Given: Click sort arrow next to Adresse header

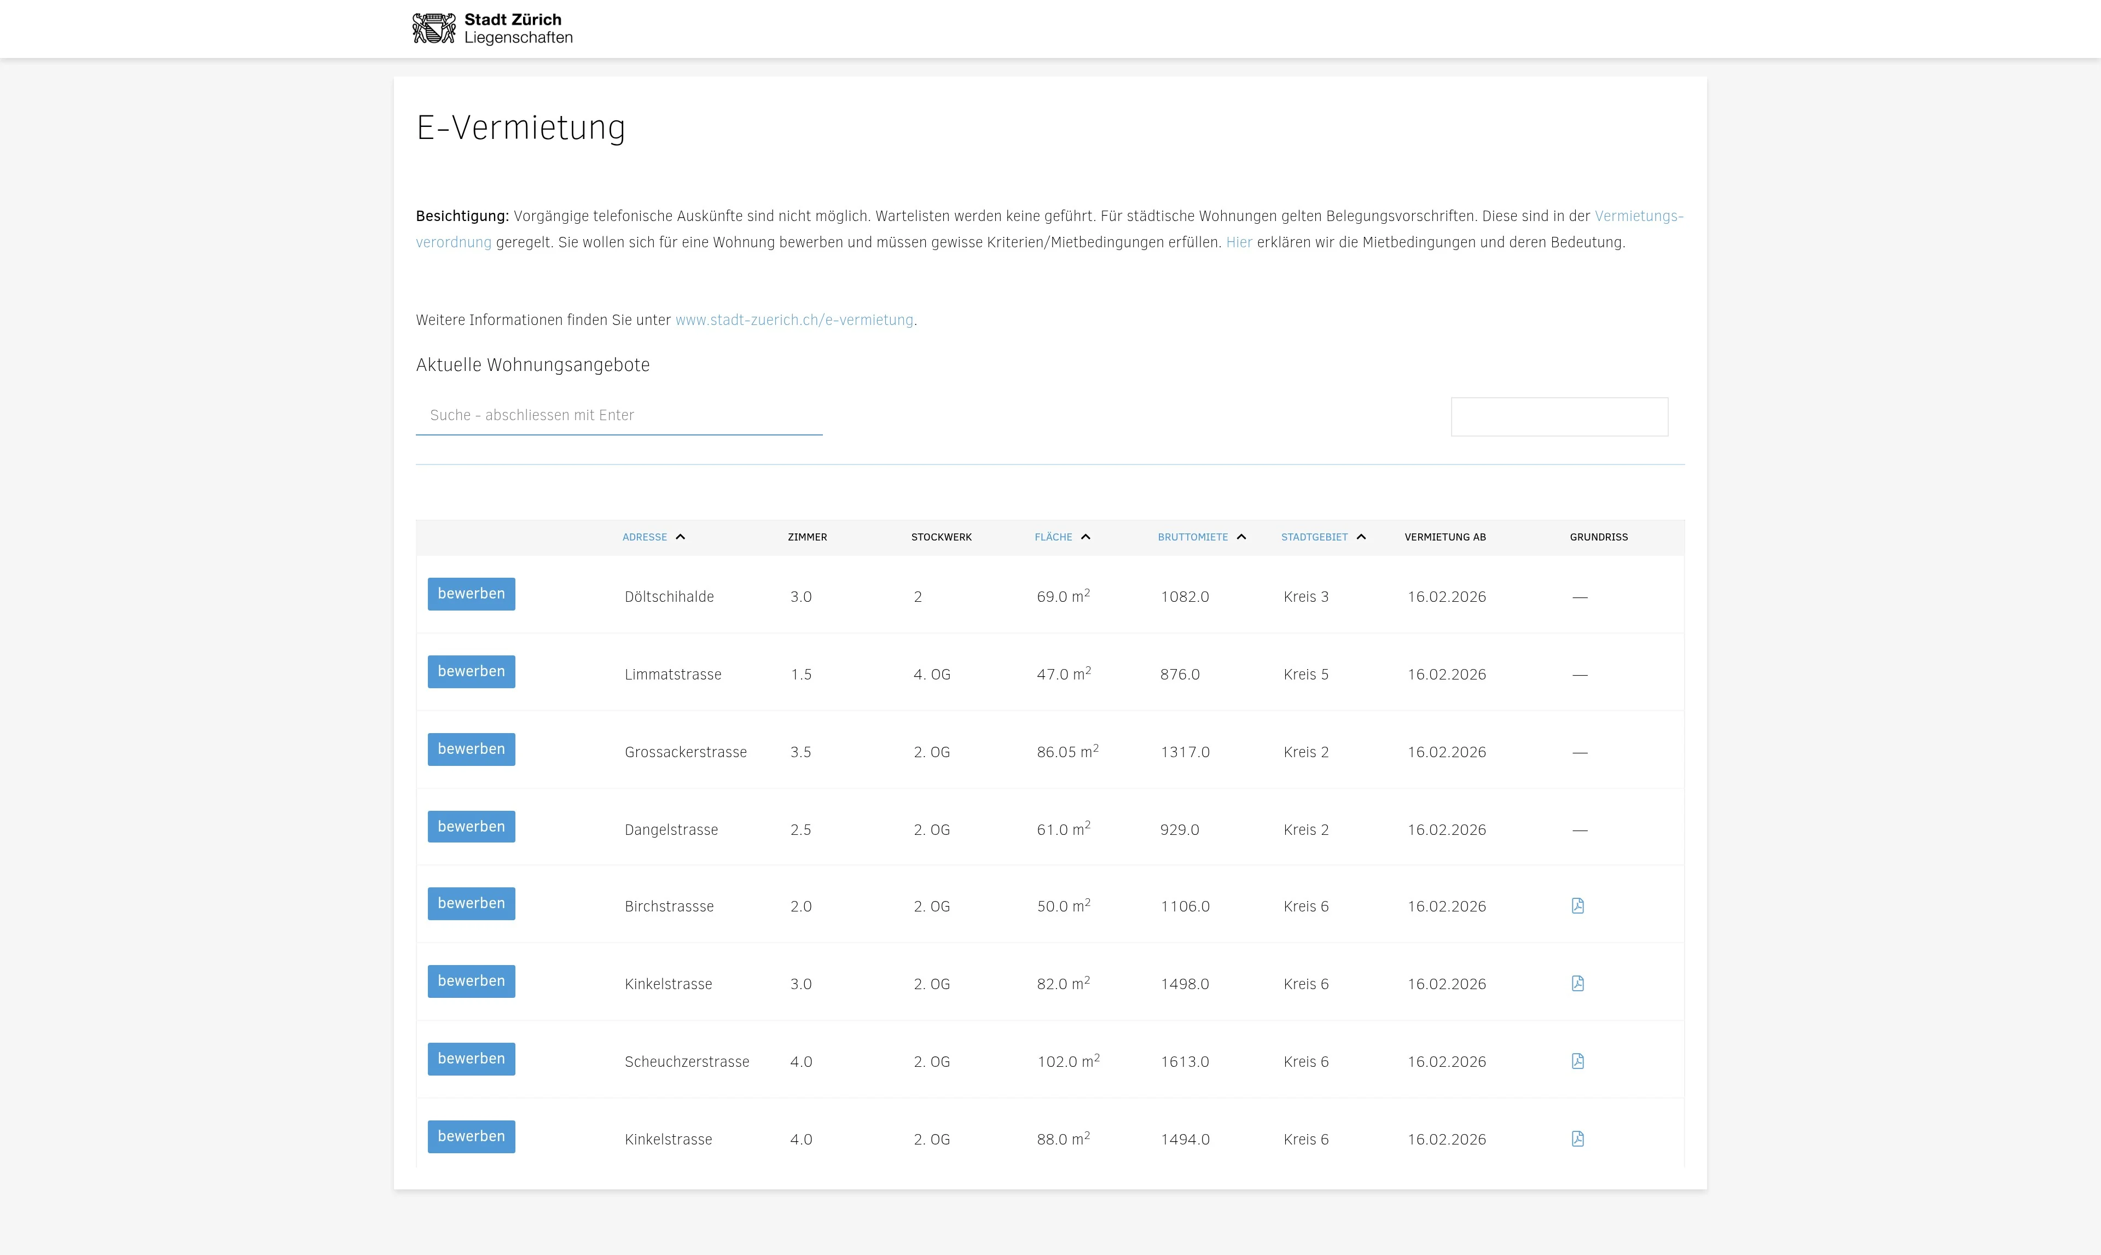Looking at the screenshot, I should coord(680,537).
